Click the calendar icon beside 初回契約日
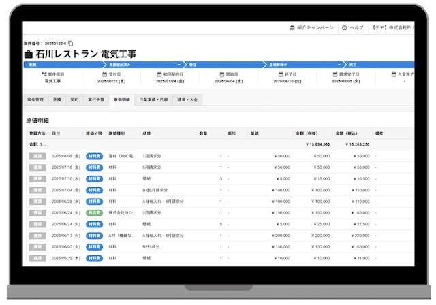 (x=160, y=74)
